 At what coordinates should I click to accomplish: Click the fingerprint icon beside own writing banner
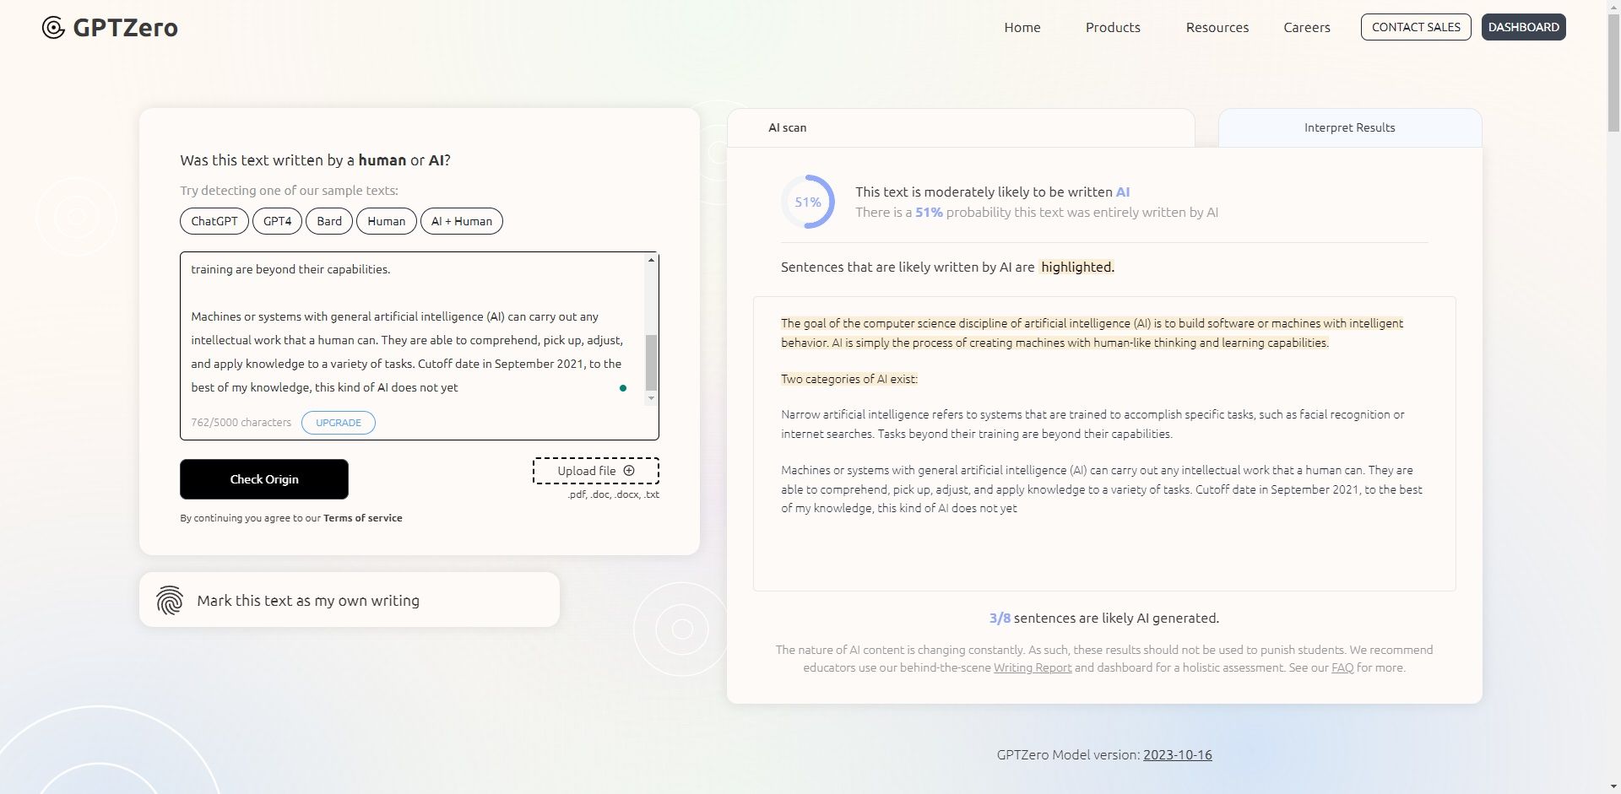171,600
